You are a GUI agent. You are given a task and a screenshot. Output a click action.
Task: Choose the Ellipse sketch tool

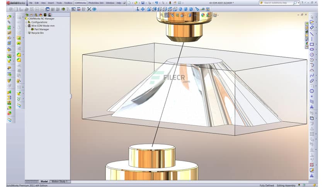[x=312, y=81]
